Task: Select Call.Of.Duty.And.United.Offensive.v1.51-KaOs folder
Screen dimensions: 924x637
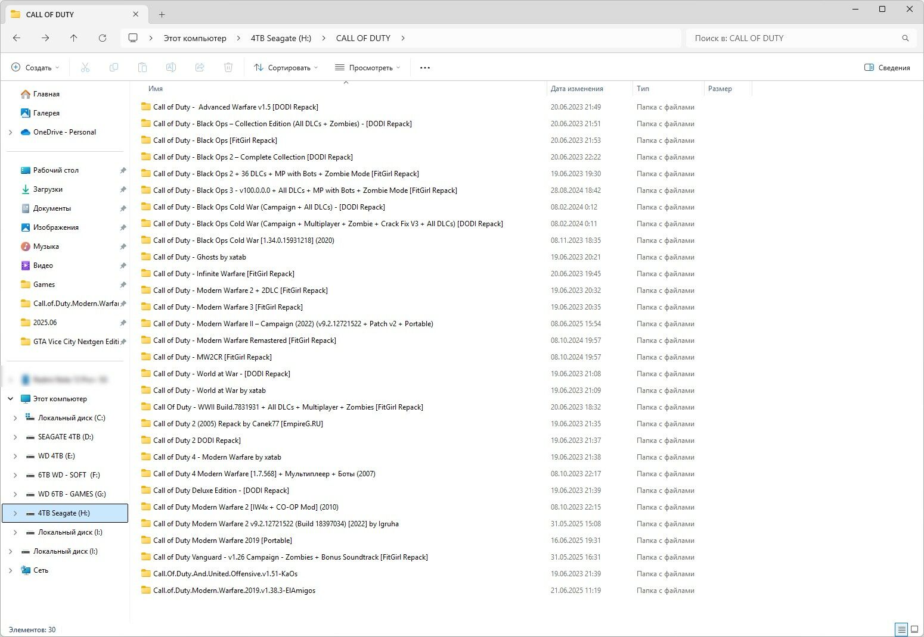Action: pos(225,574)
